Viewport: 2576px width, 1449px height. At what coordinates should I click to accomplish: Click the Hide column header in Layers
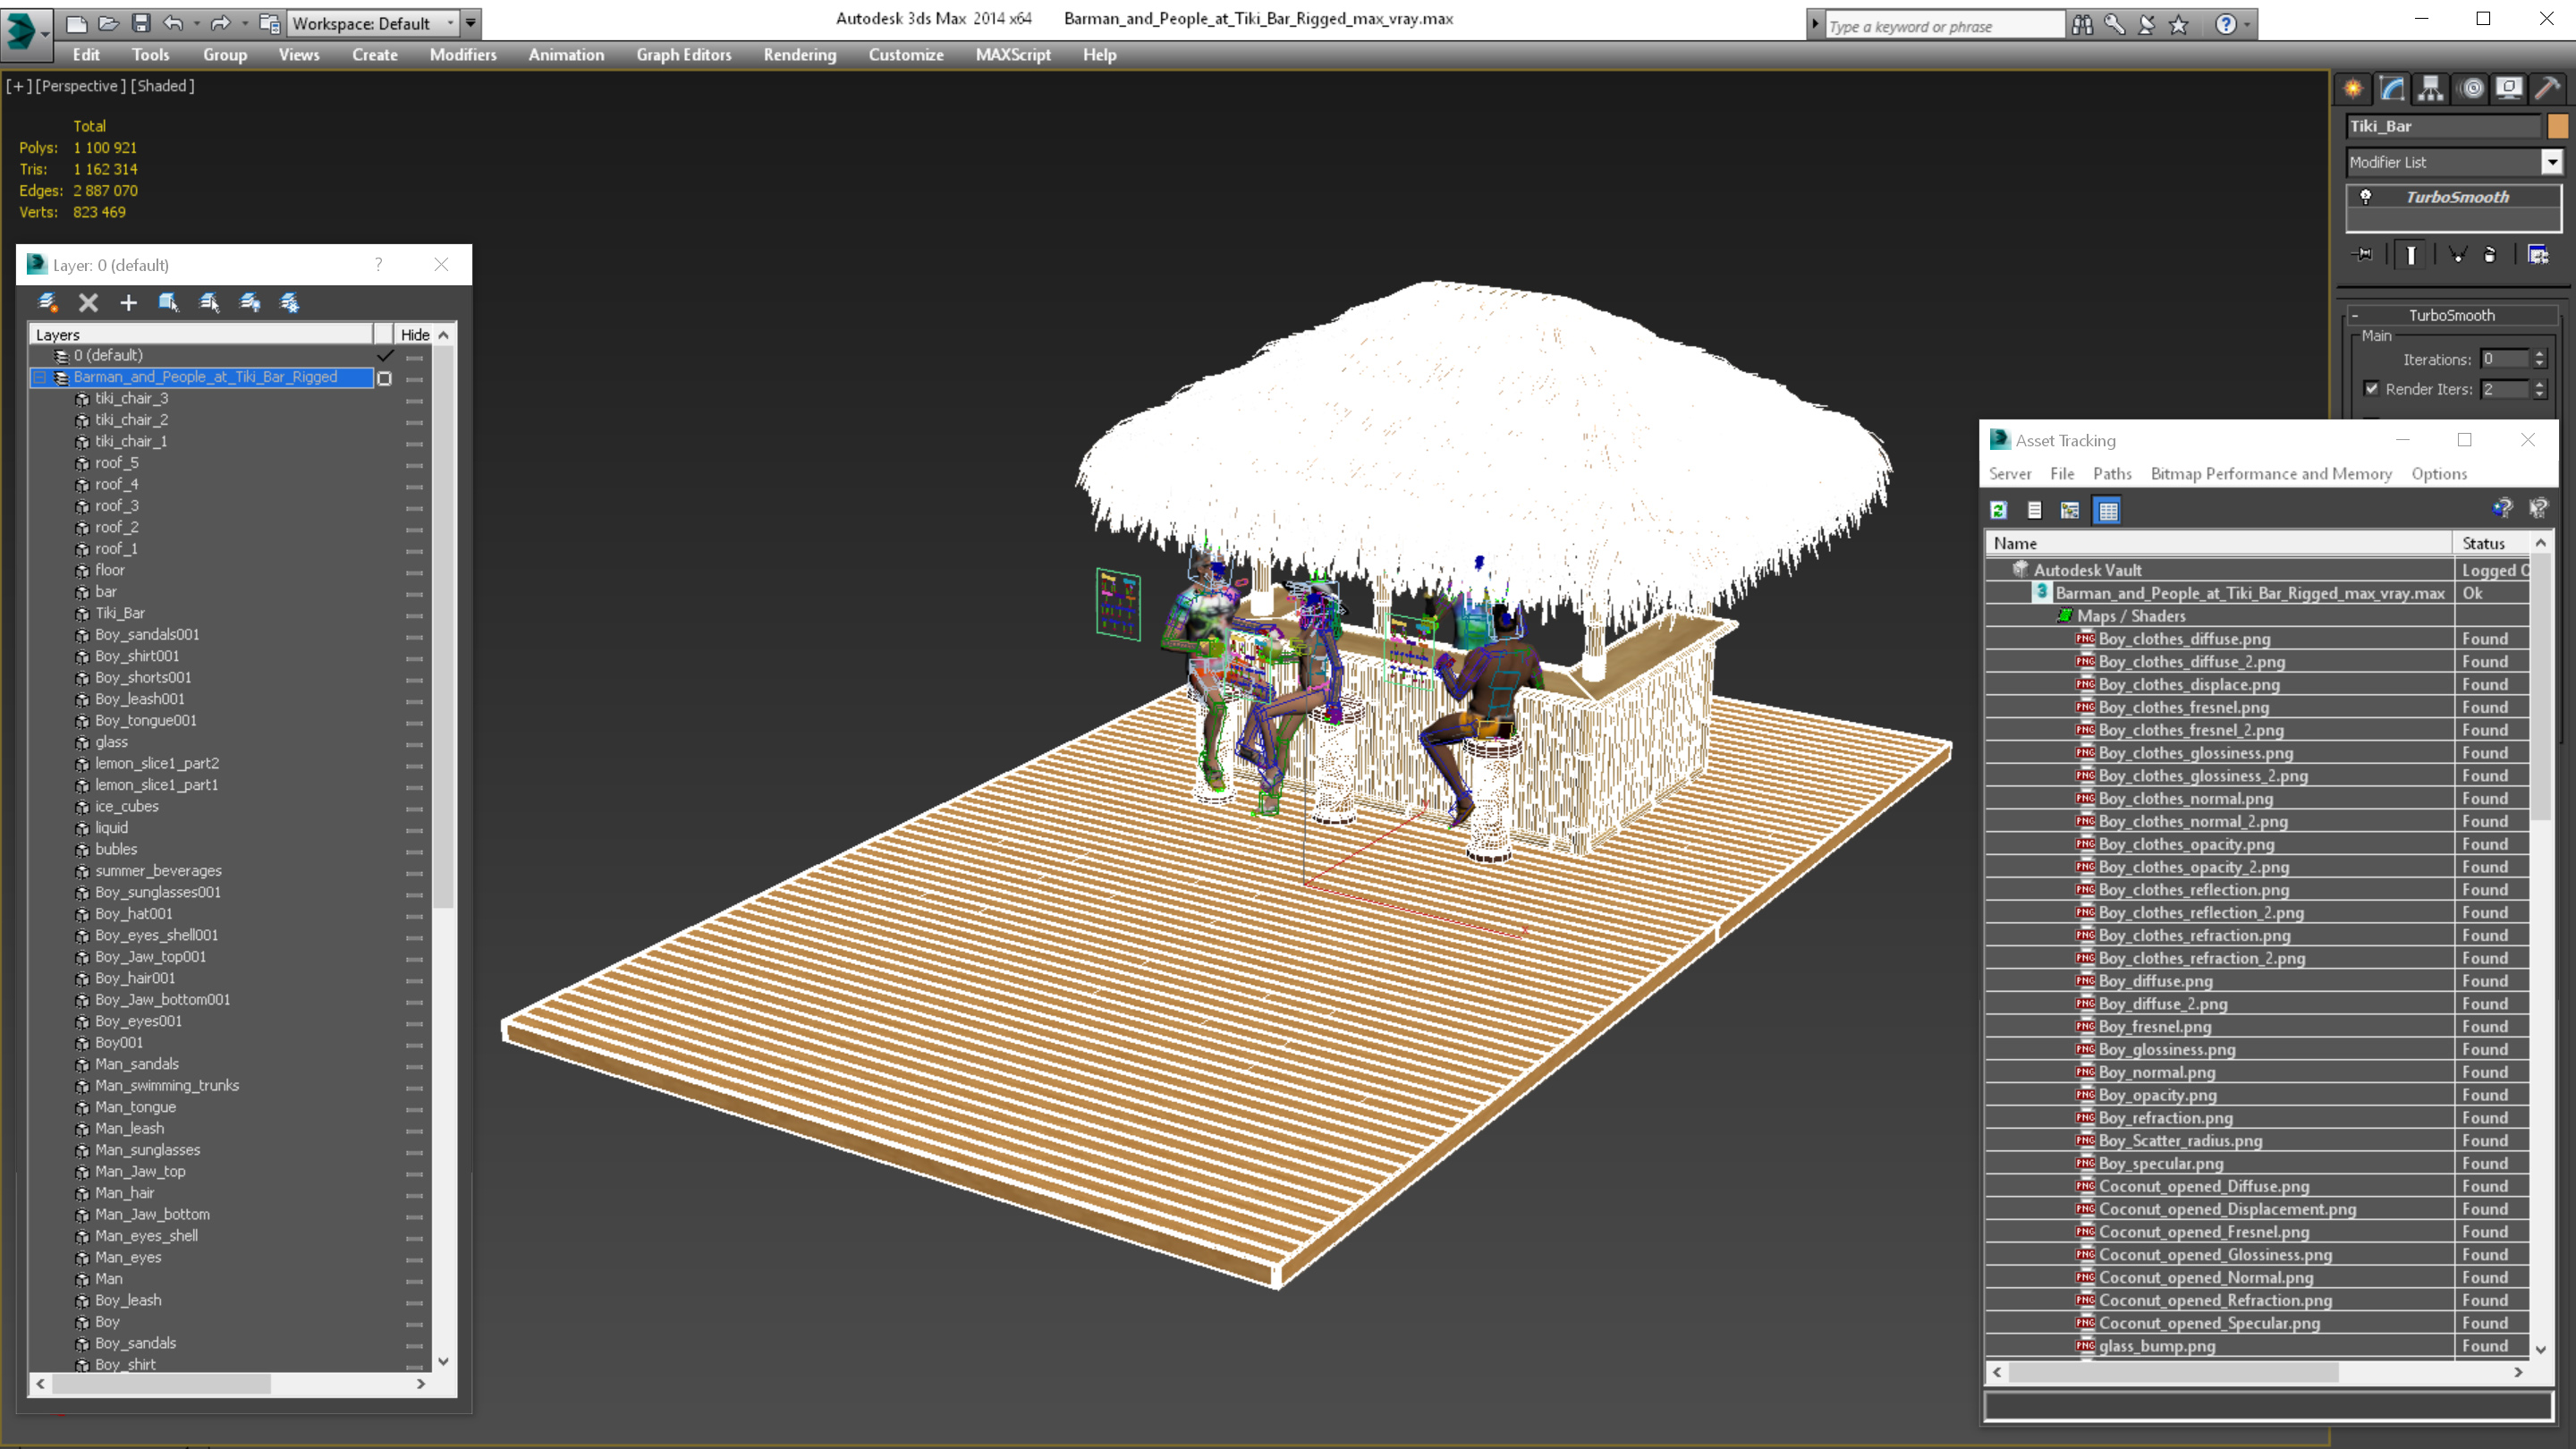[414, 335]
